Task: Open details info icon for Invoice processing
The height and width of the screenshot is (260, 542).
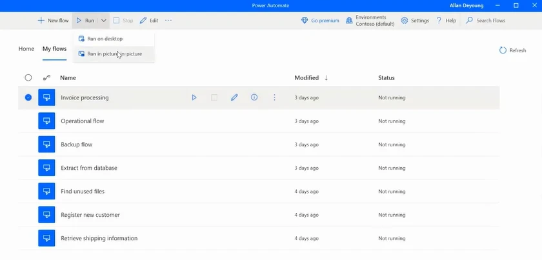Action: point(254,97)
